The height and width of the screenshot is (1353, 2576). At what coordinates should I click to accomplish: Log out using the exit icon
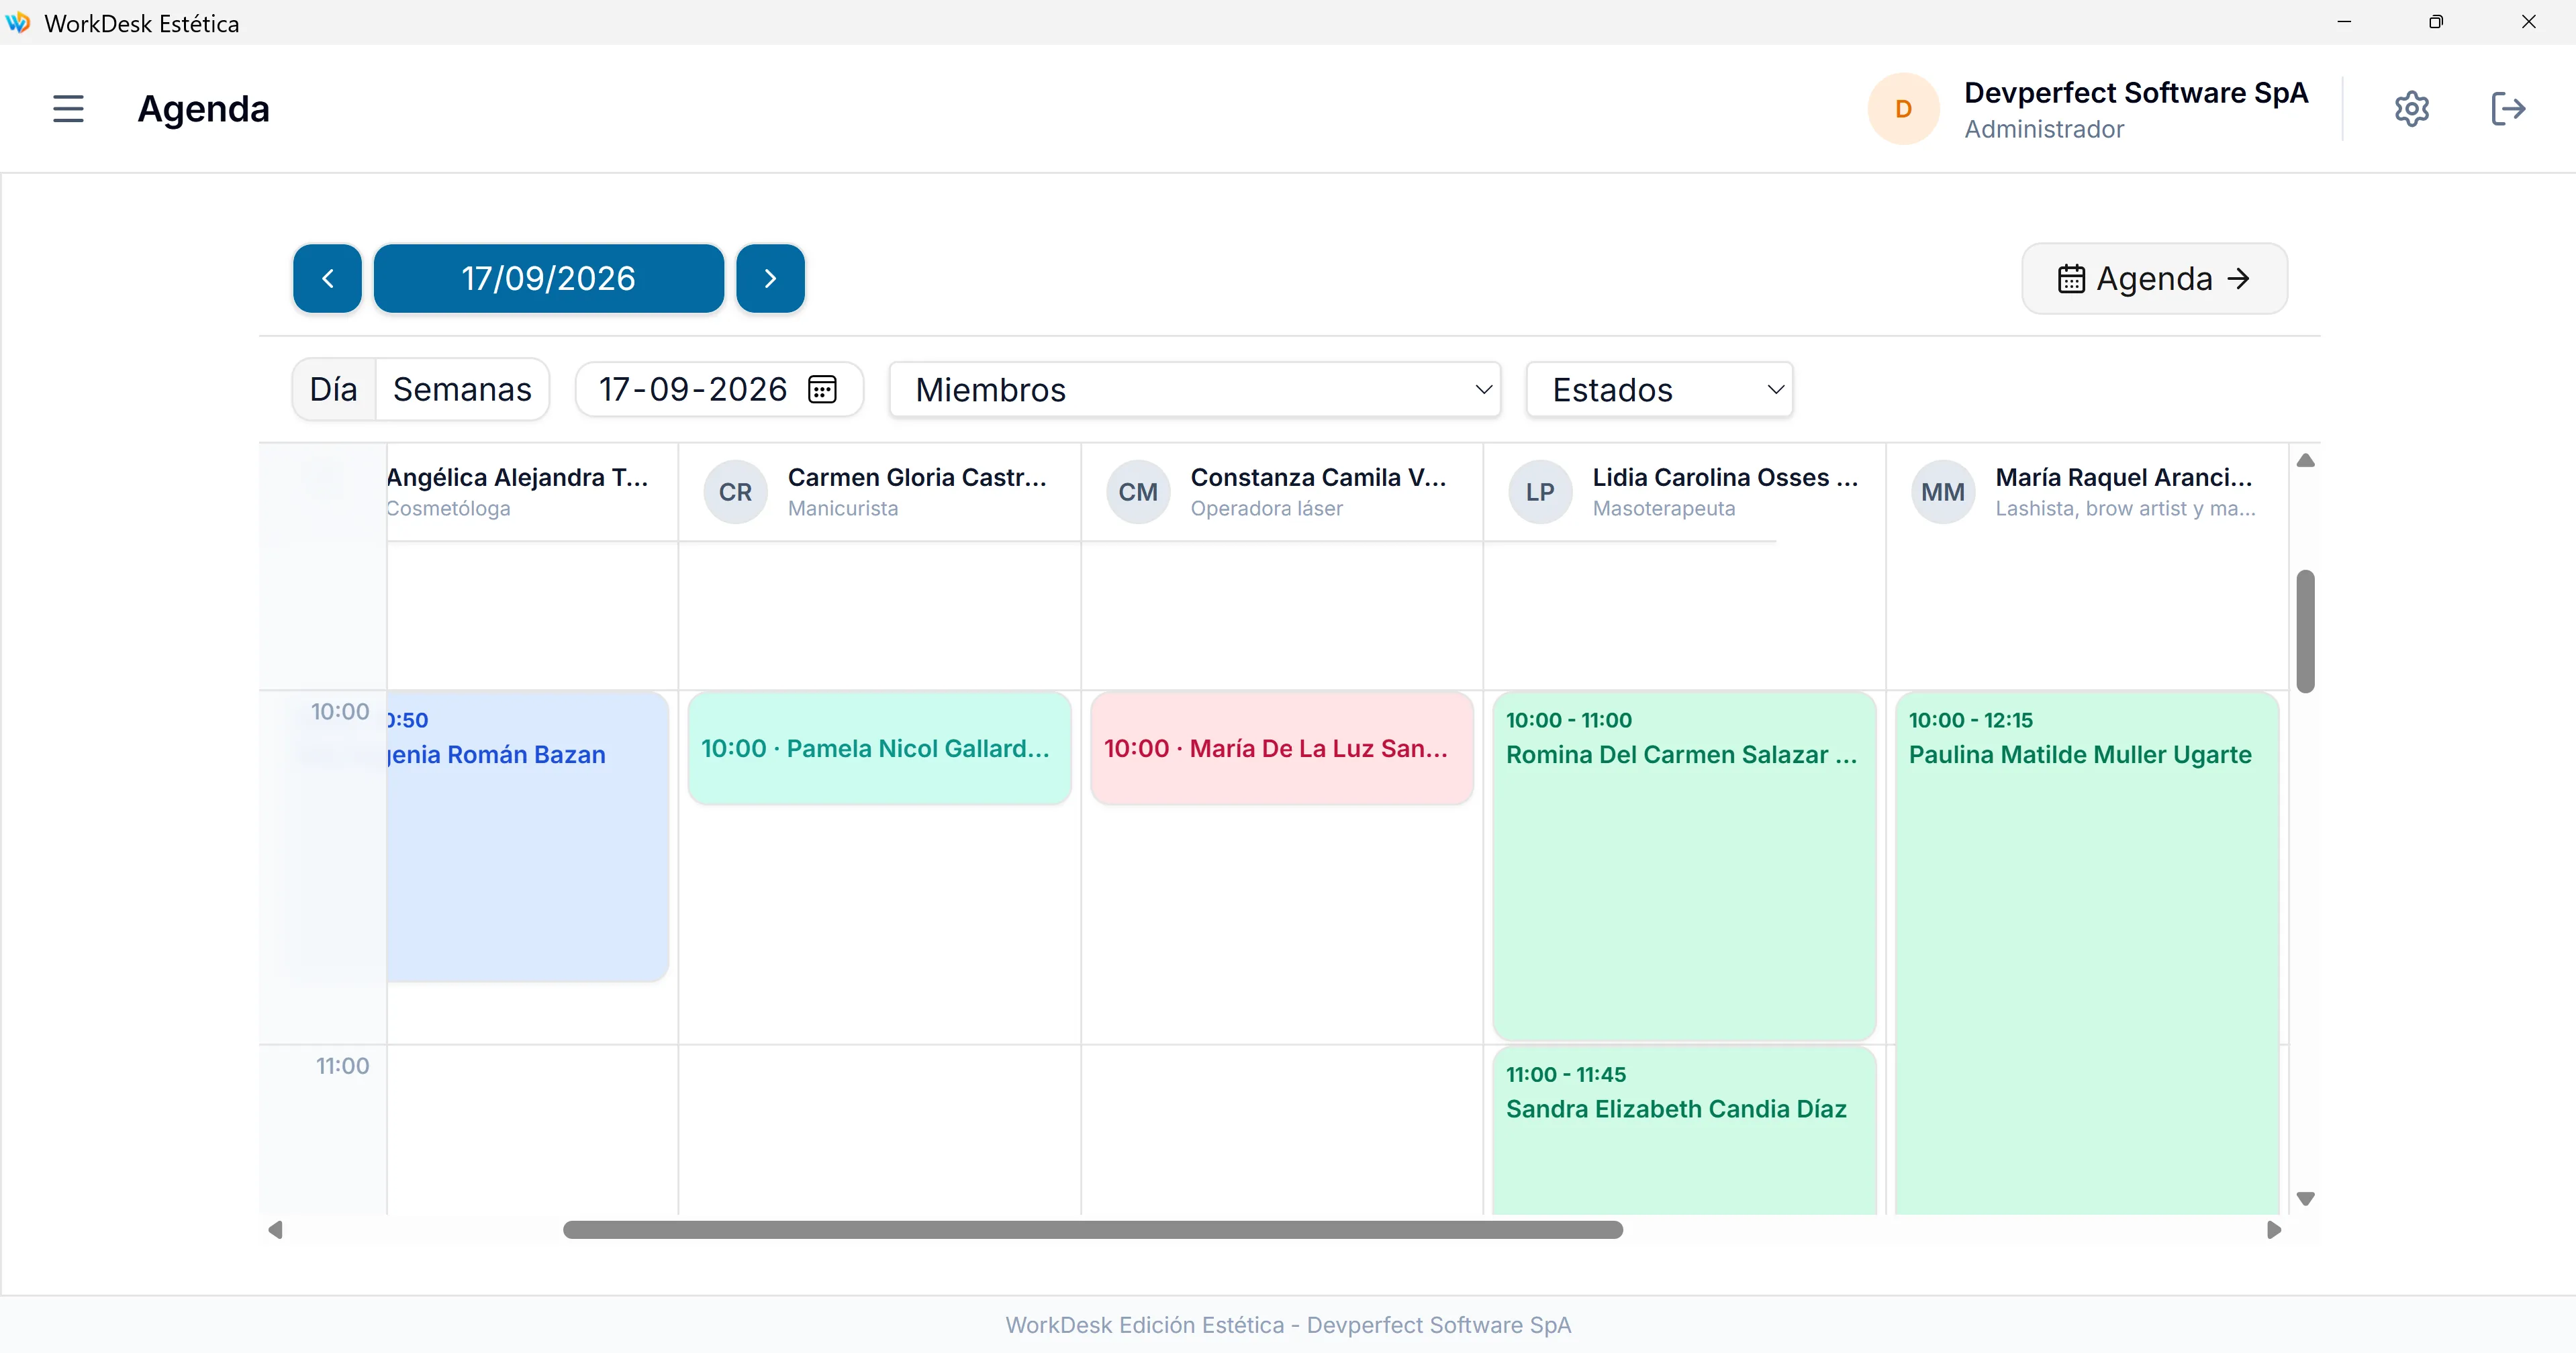(2508, 108)
